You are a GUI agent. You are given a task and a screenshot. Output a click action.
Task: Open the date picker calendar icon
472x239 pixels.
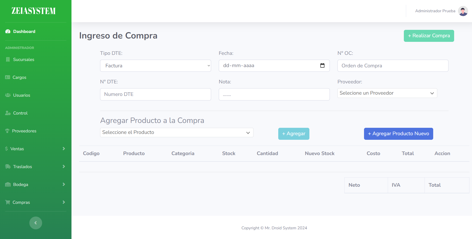[322, 66]
